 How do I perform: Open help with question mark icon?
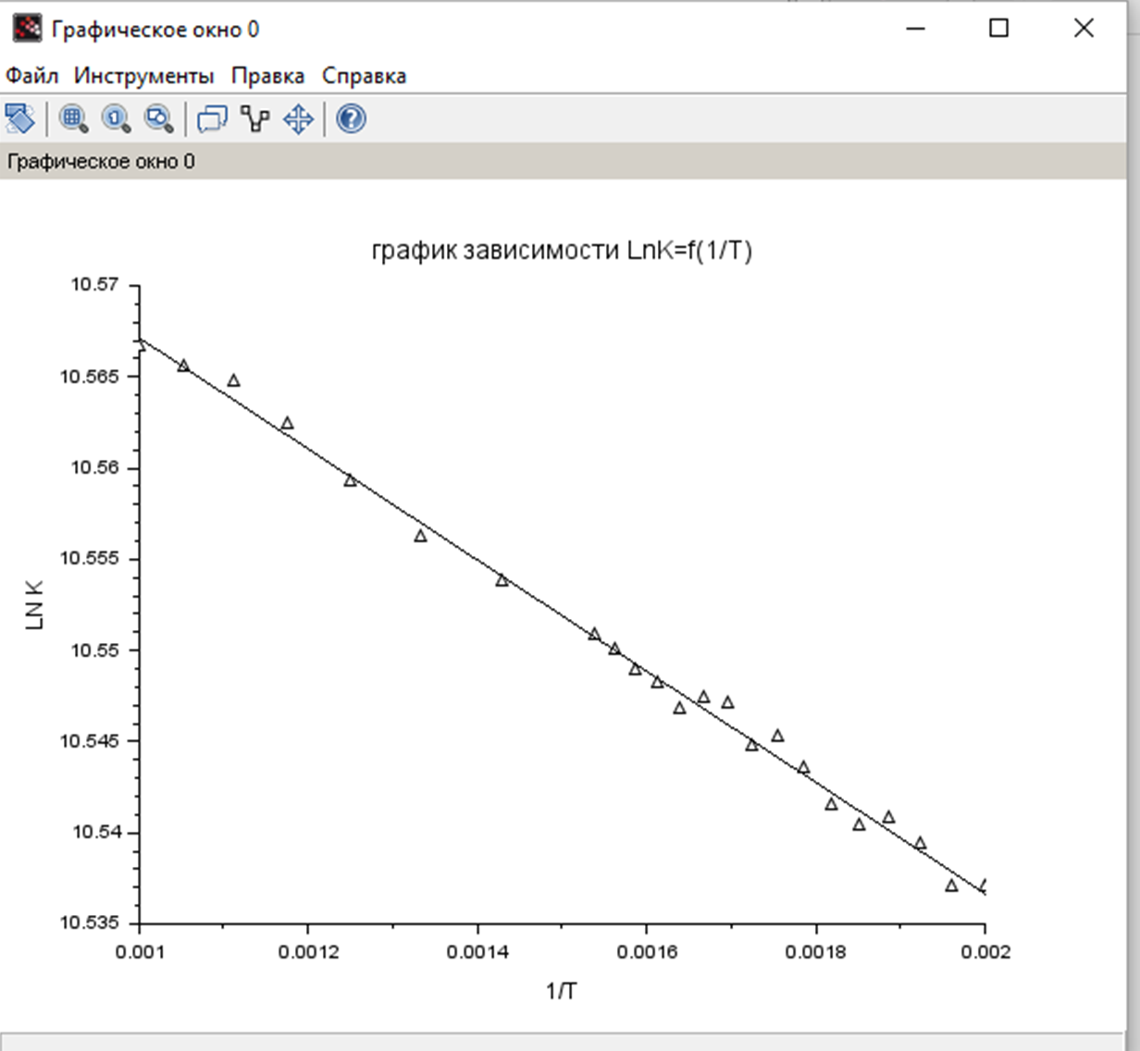pyautogui.click(x=351, y=118)
